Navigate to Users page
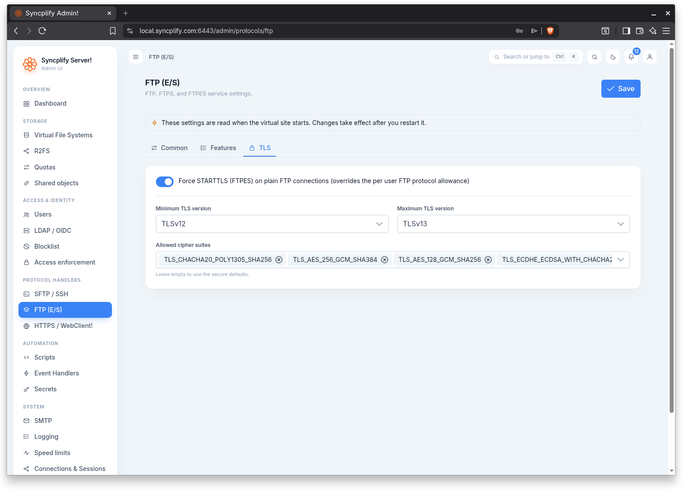Screen dimensions: 682x489 tap(65, 214)
